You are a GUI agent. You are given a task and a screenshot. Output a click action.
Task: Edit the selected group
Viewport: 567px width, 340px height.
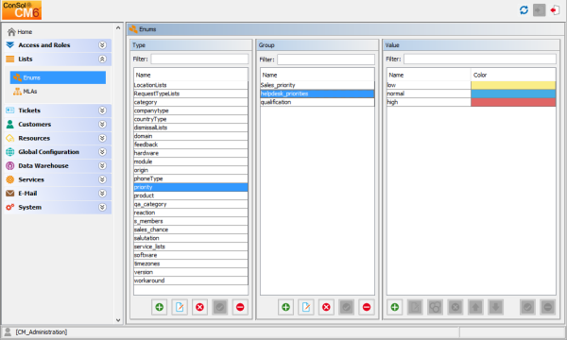[306, 307]
